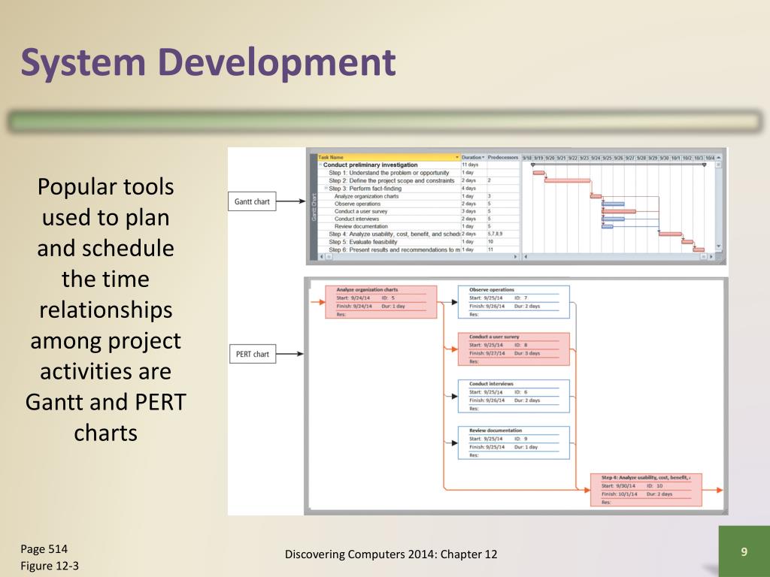Open the Duration column sort dropdown

click(x=483, y=157)
